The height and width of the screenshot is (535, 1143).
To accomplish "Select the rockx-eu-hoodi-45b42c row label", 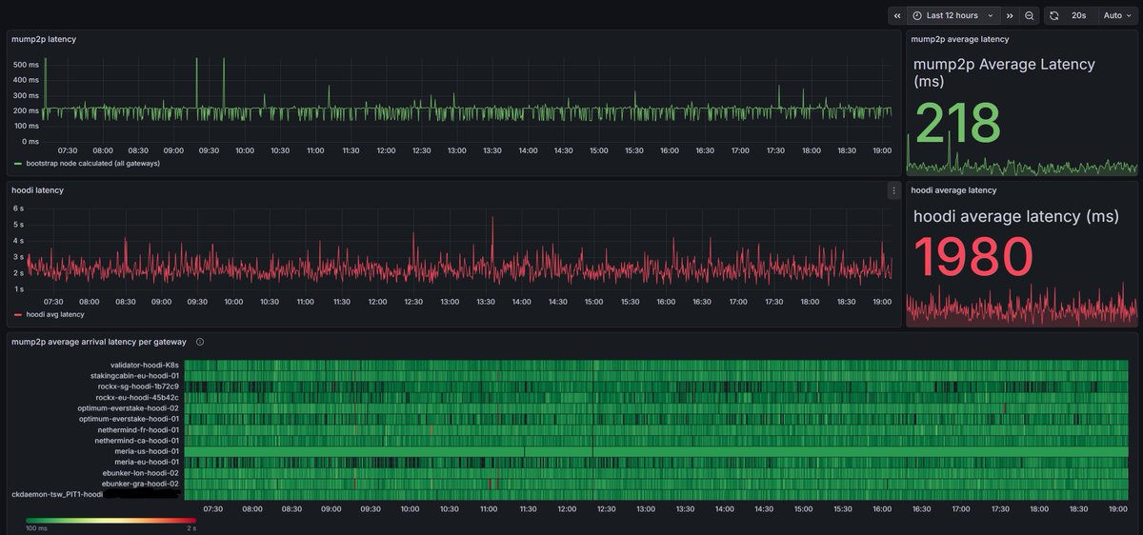I will [x=137, y=397].
